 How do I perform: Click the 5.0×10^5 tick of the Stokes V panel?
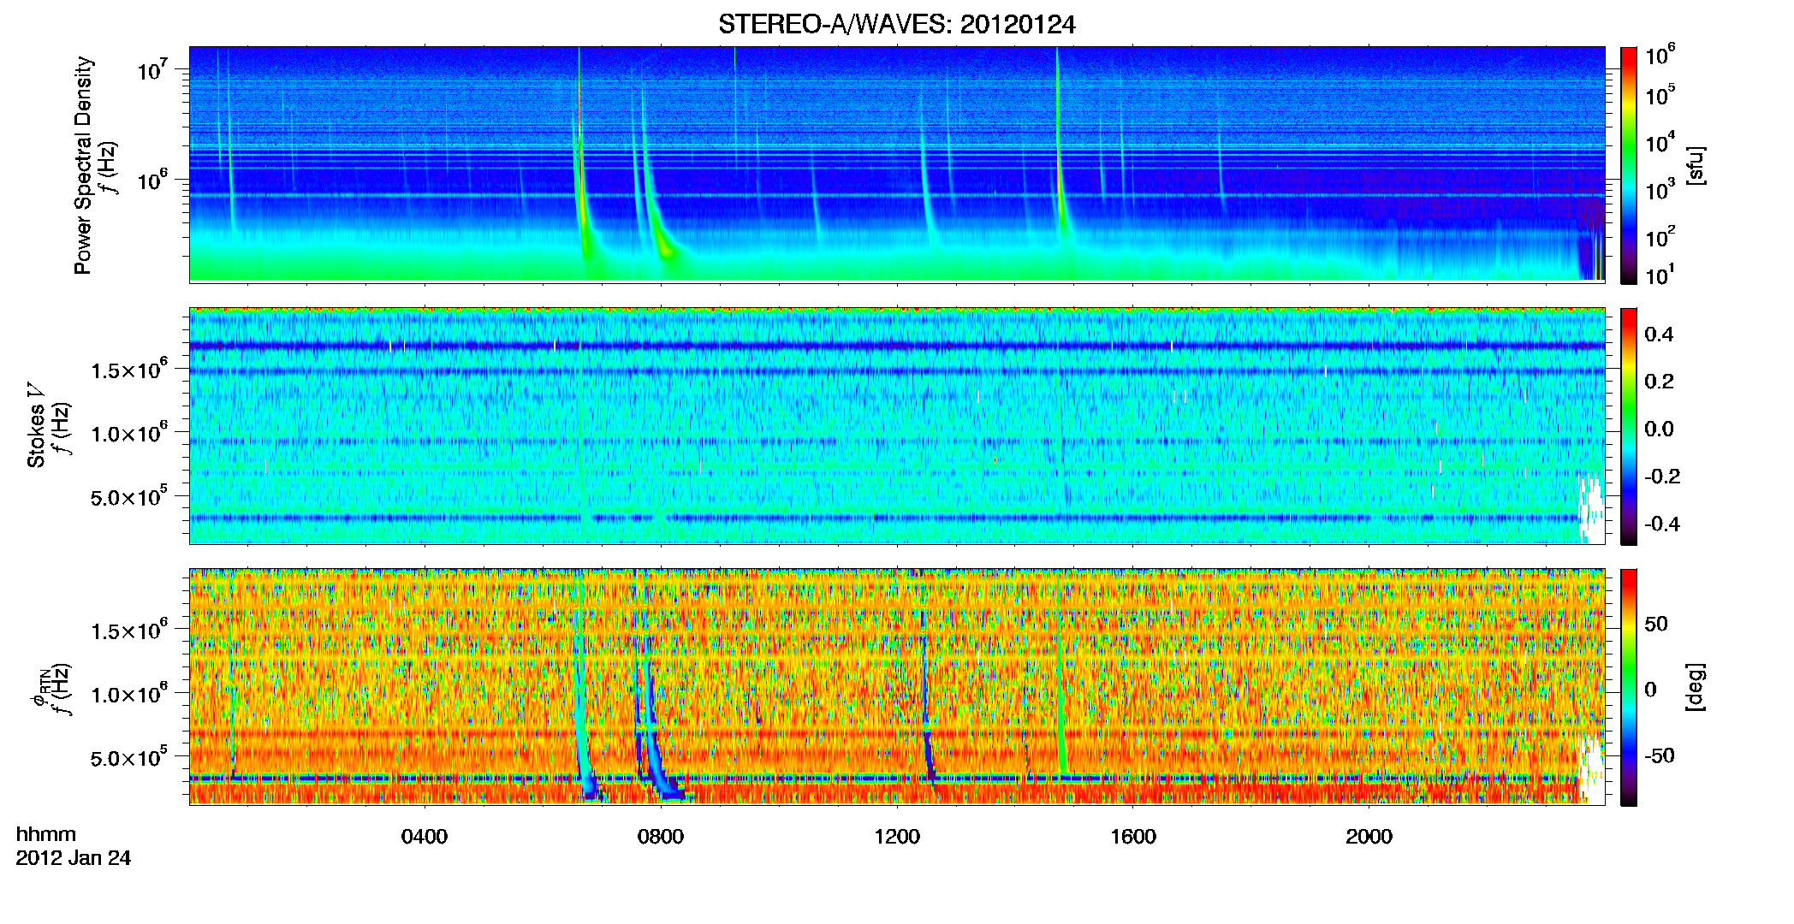click(x=129, y=496)
